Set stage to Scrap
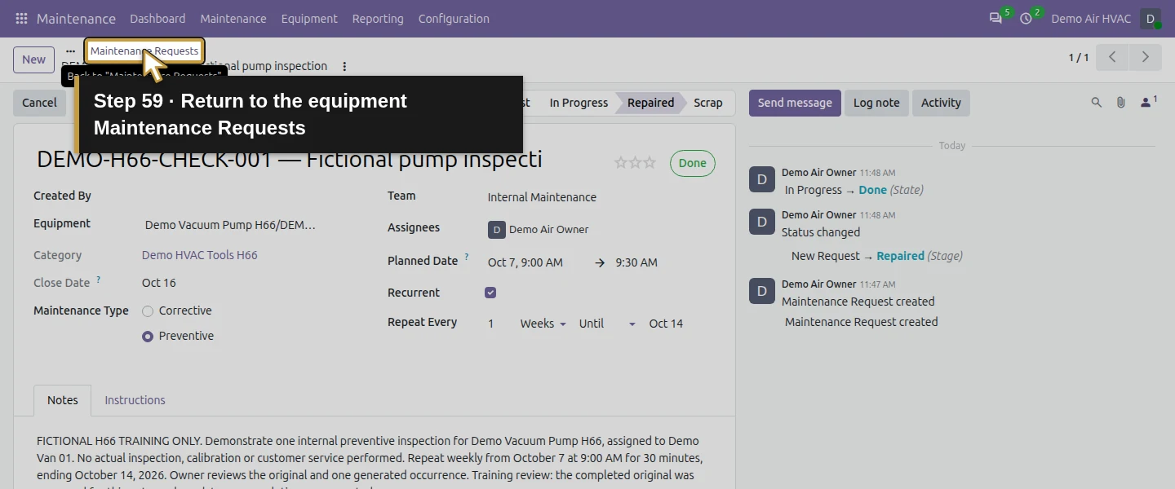Viewport: 1175px width, 489px height. pyautogui.click(x=708, y=103)
